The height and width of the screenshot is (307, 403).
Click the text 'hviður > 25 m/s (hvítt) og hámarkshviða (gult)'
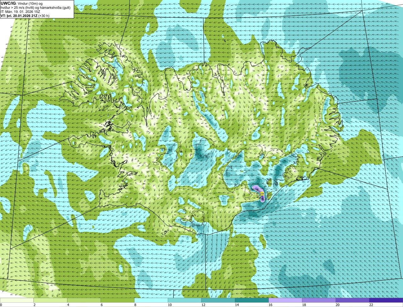click(36, 8)
